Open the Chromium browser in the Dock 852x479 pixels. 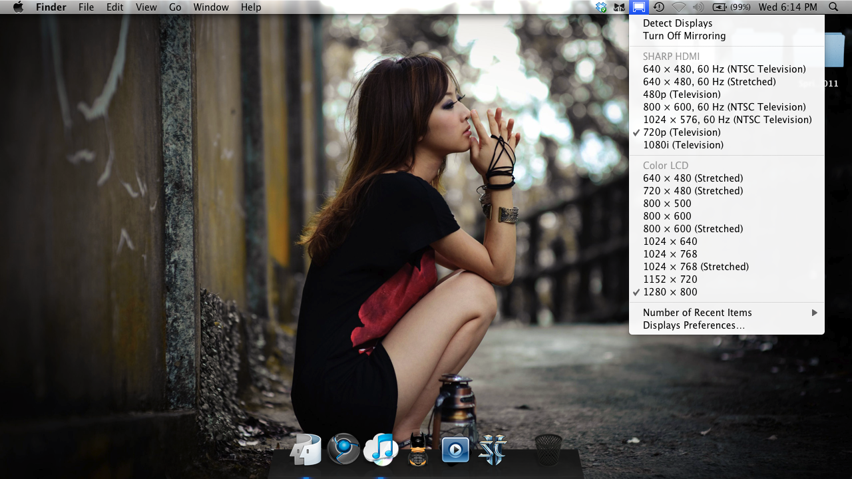(x=343, y=449)
